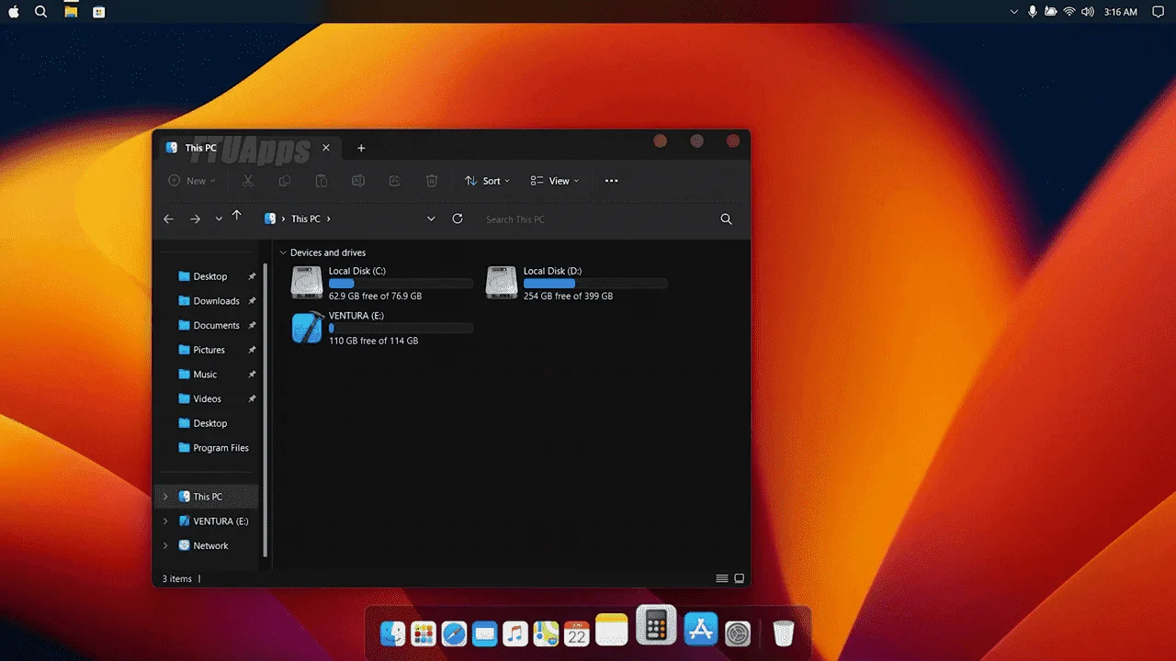
Task: Open search in top bar
Action: point(40,12)
